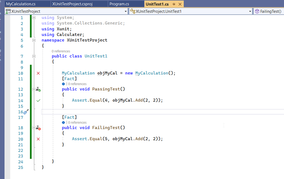The height and width of the screenshot is (179, 284).
Task: Click 'namespace XUnitTestProject' on line 5
Action: coord(74,40)
